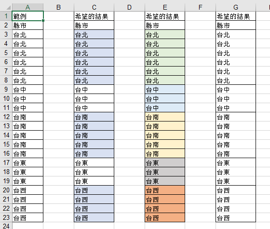Click cell E1 希望的結果
270x229 pixels.
coord(165,16)
